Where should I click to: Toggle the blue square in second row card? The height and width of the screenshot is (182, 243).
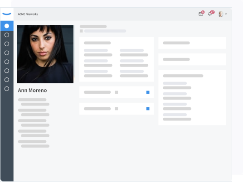tap(148, 109)
